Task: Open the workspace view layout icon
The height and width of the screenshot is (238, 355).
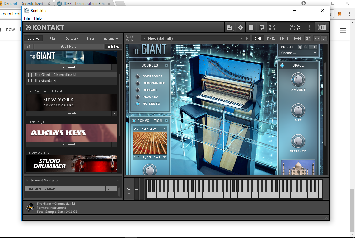Action: 251,27
